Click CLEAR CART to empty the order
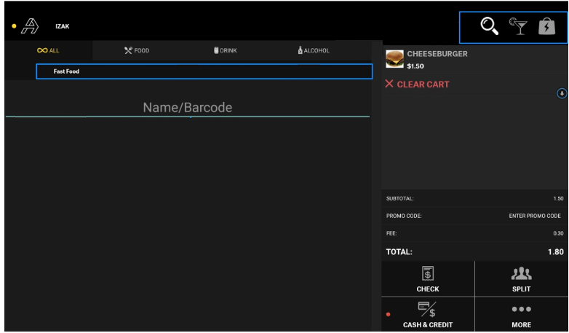Screen dimensions: 569x333 click(x=418, y=85)
